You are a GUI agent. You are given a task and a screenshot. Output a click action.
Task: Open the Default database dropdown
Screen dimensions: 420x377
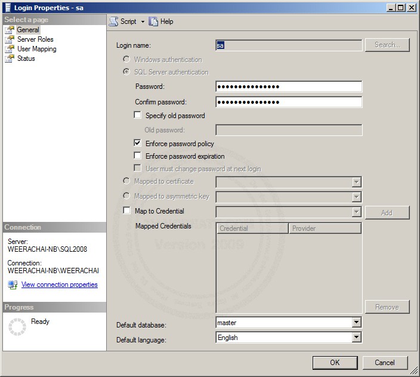point(356,322)
